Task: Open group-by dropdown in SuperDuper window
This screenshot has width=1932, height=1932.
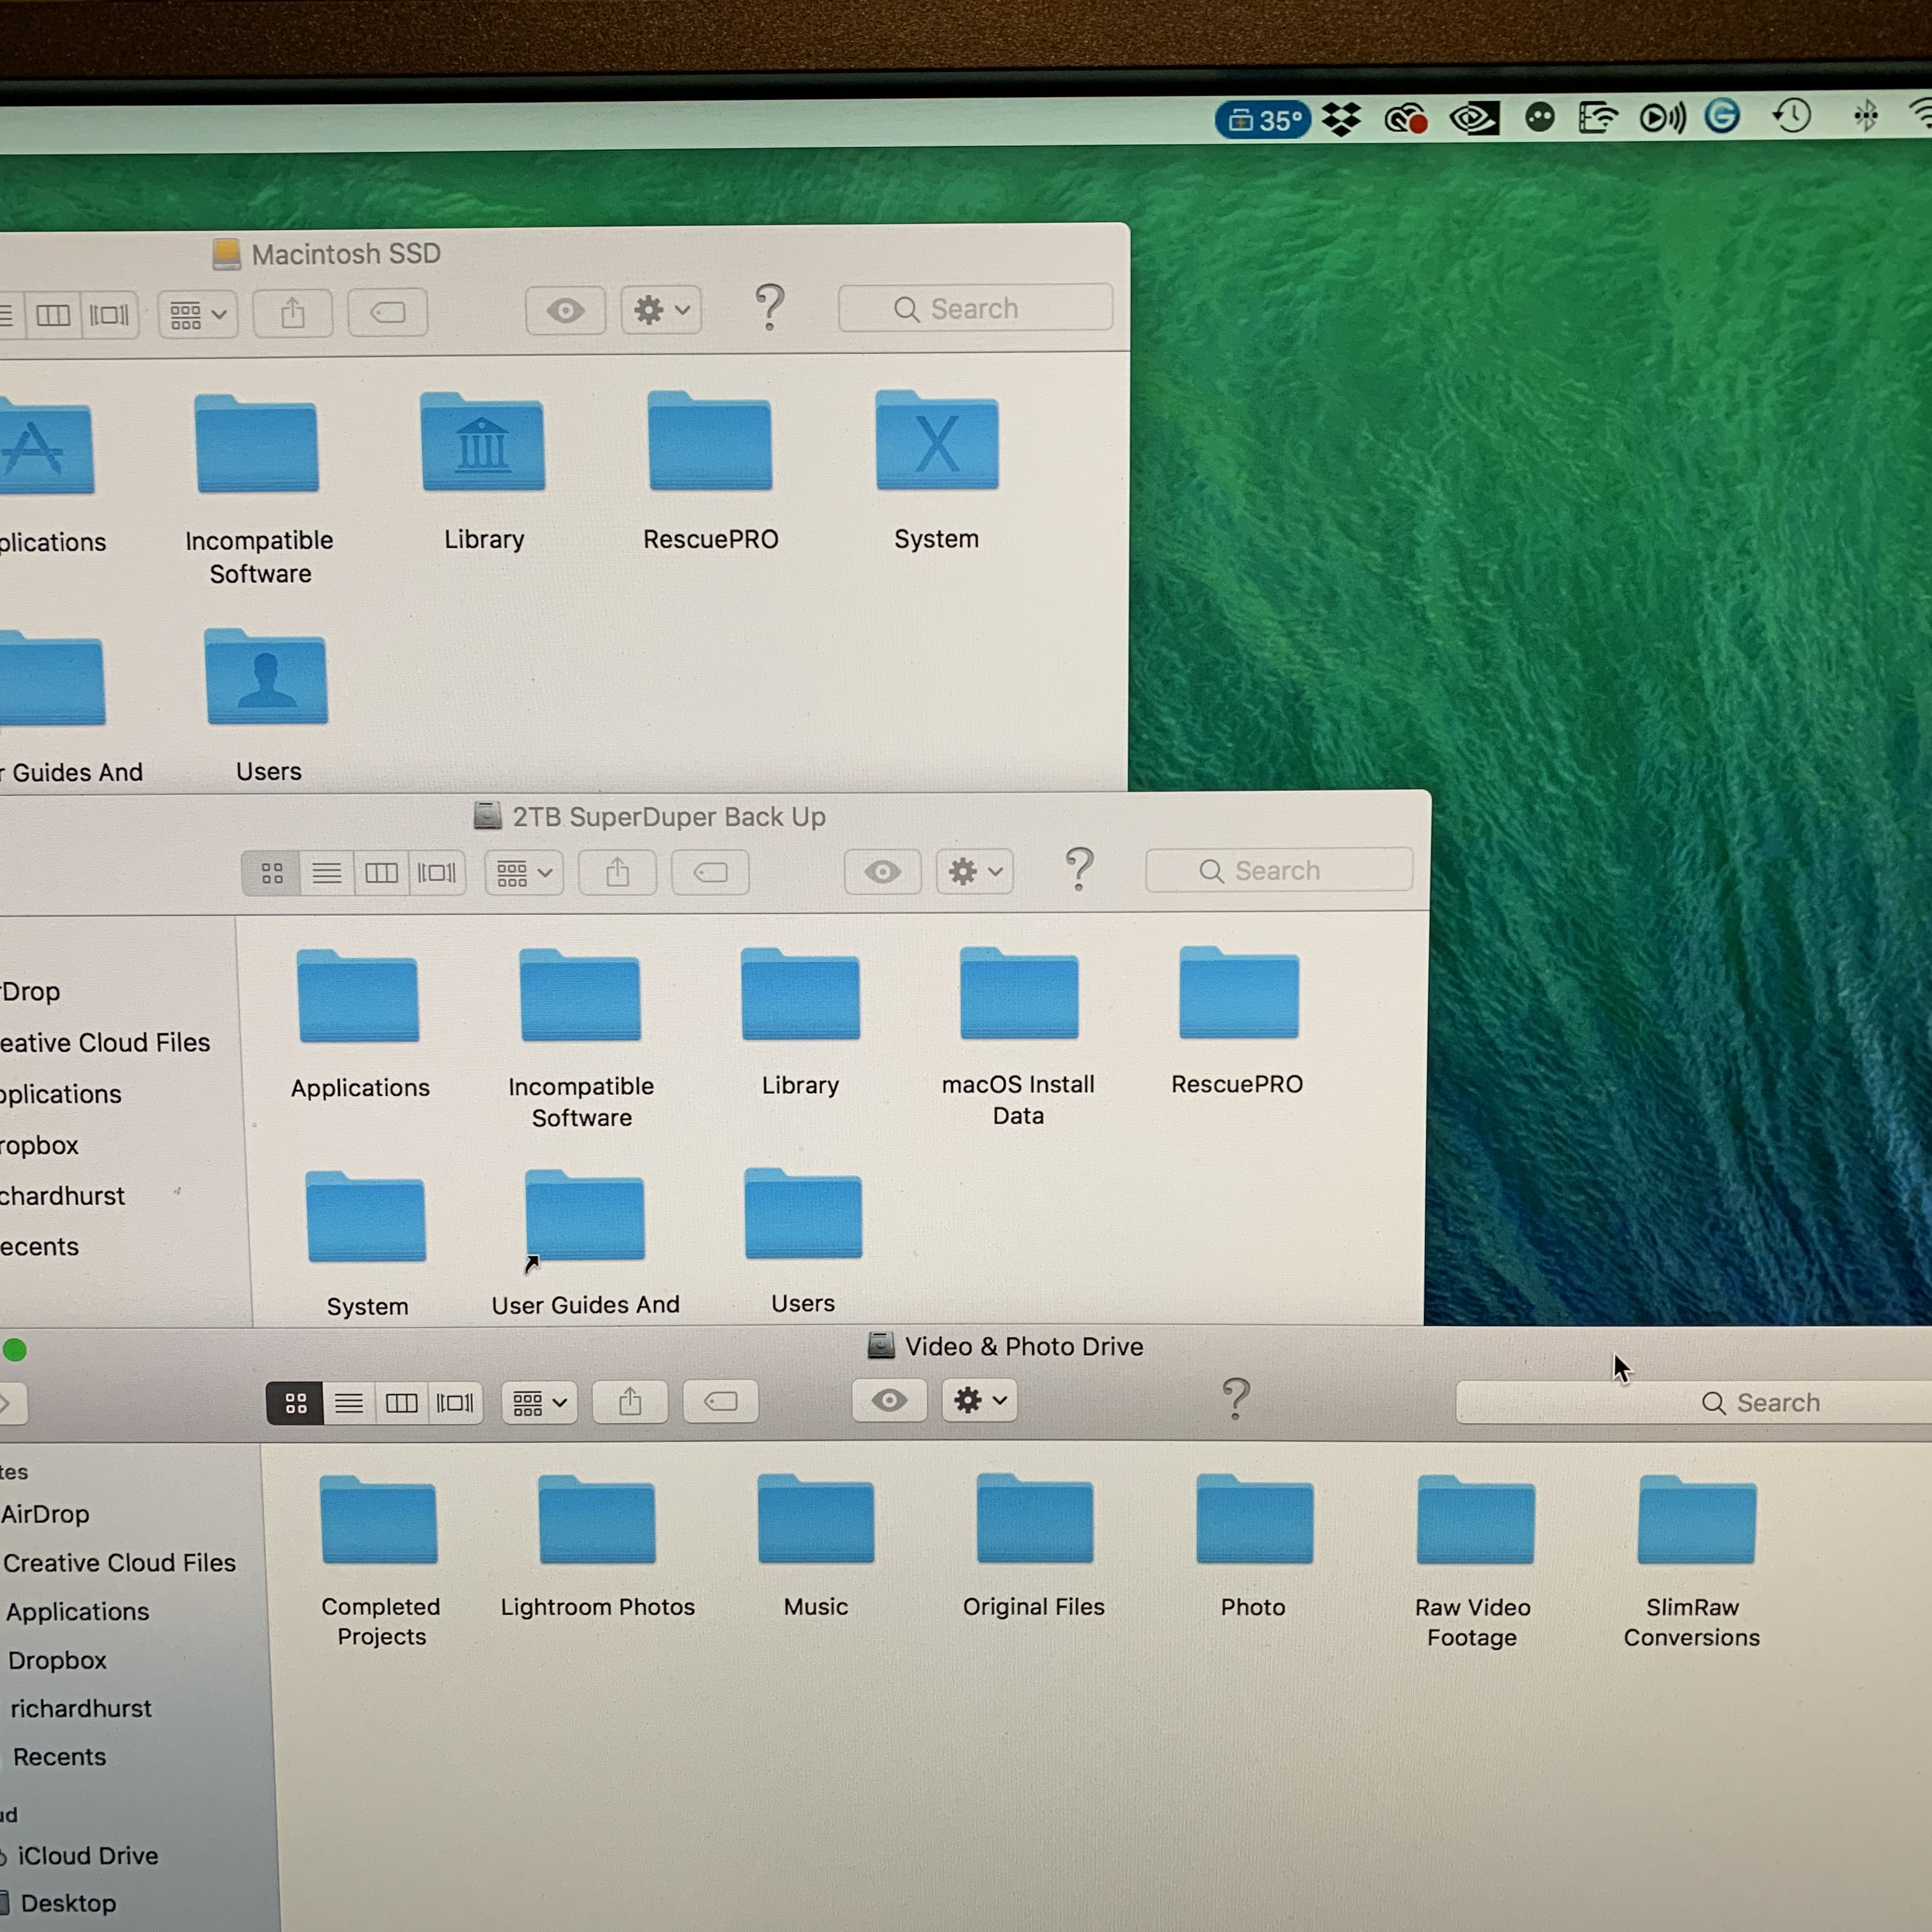Action: coord(524,873)
